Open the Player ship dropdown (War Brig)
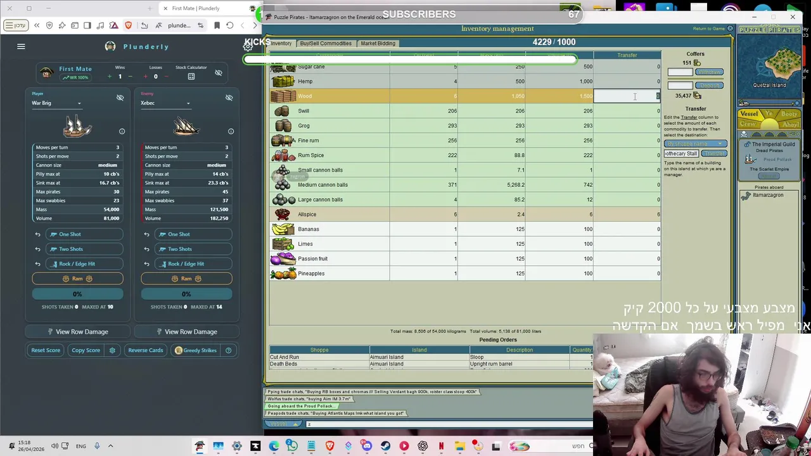The height and width of the screenshot is (456, 811). coord(56,103)
